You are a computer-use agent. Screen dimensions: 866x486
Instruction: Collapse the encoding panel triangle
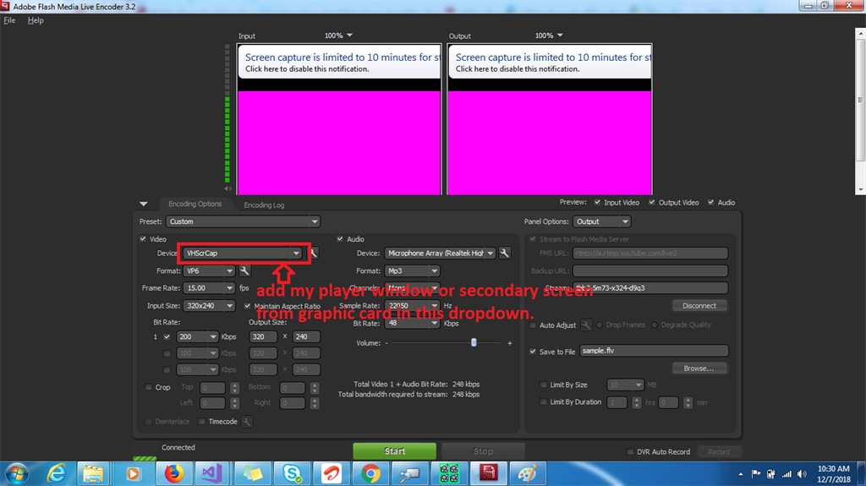(144, 204)
